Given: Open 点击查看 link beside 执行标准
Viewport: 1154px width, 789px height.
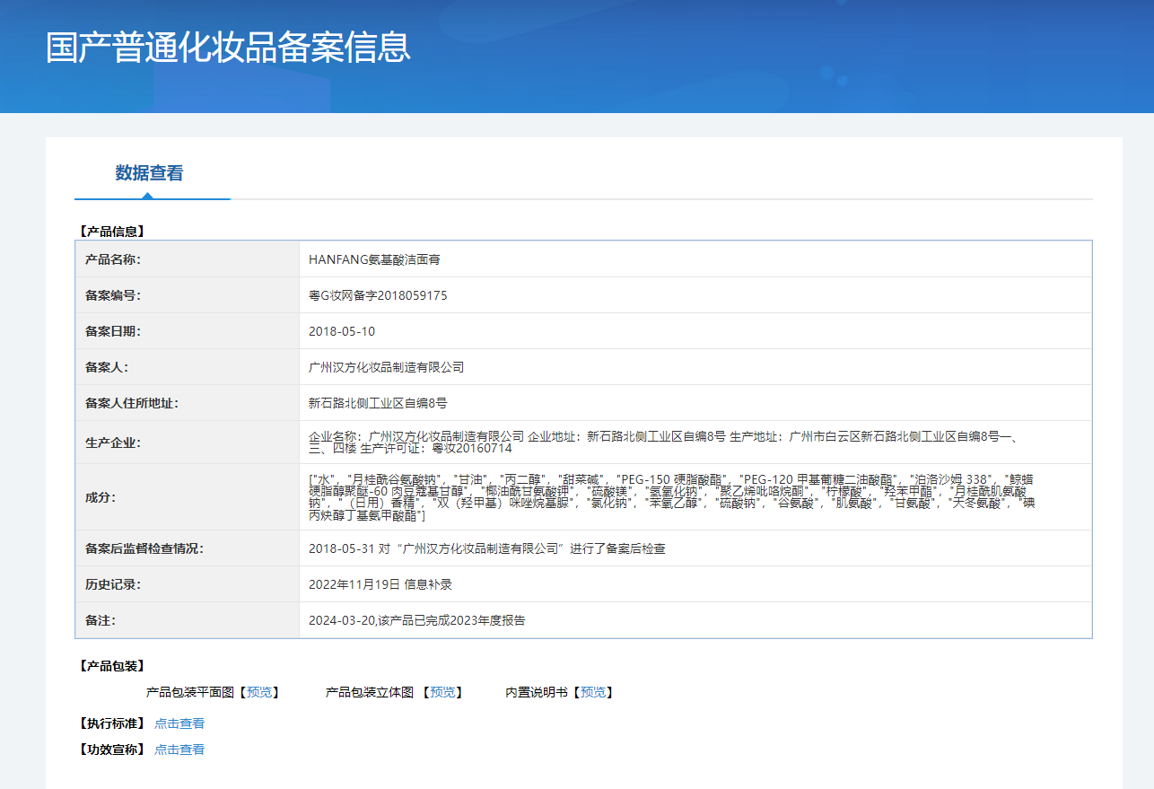Looking at the screenshot, I should 179,723.
